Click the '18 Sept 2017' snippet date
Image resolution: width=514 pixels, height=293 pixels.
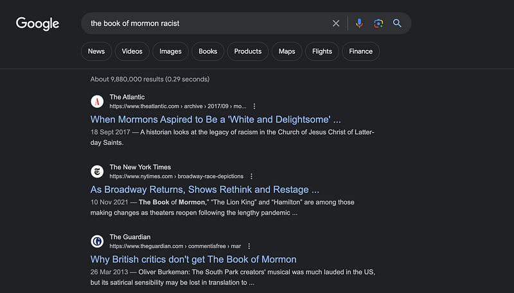tap(110, 132)
